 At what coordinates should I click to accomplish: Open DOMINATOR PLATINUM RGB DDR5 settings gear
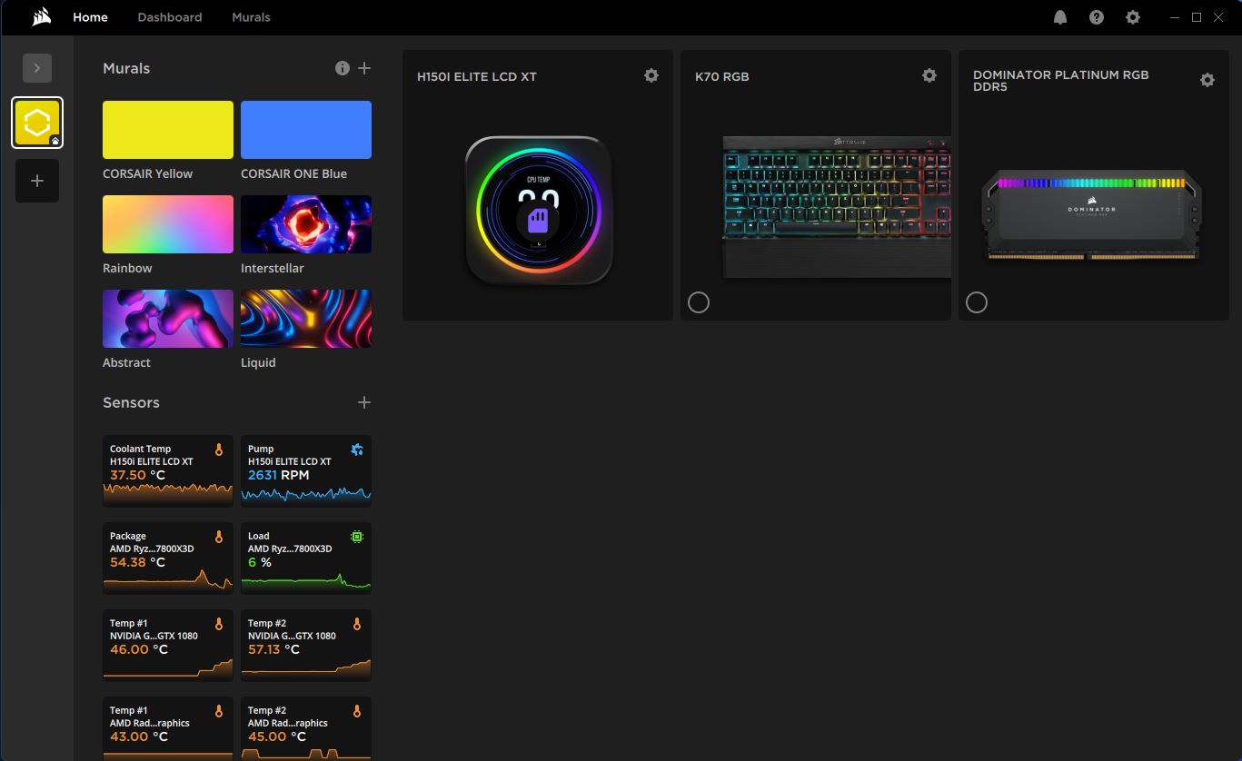tap(1207, 80)
